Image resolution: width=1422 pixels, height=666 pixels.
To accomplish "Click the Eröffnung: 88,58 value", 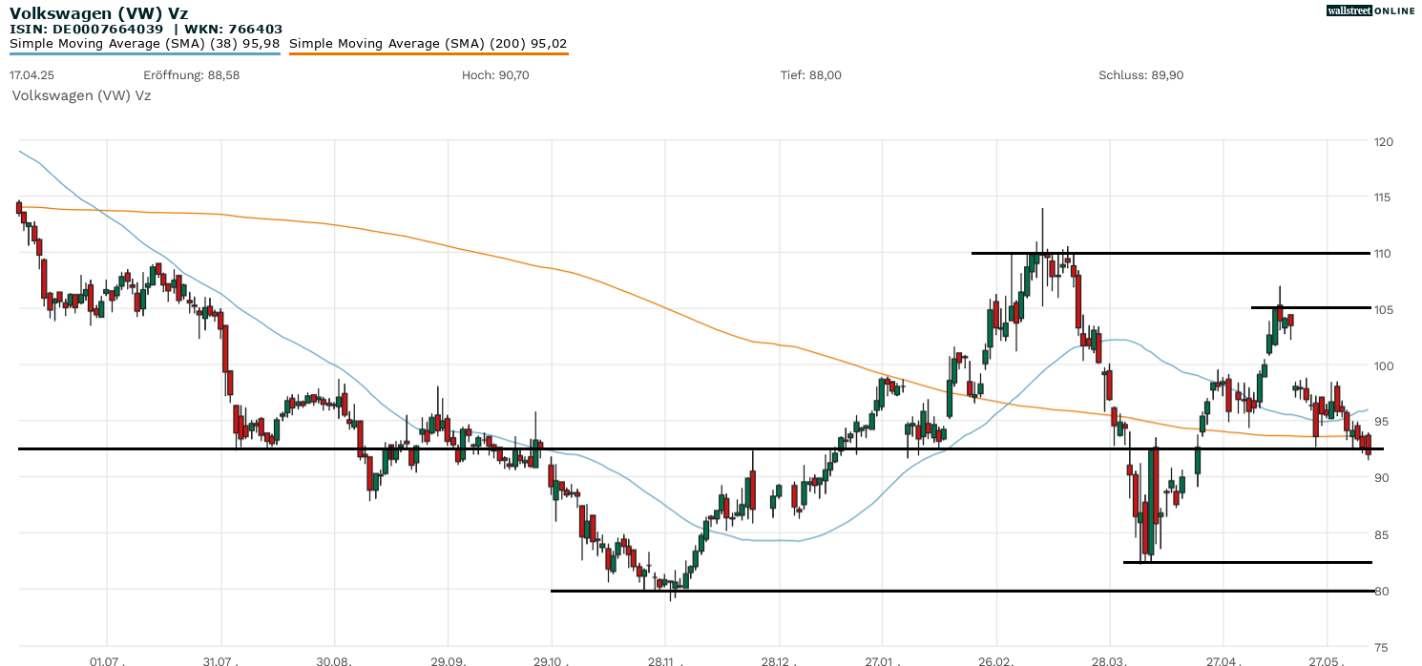I will 191,74.
